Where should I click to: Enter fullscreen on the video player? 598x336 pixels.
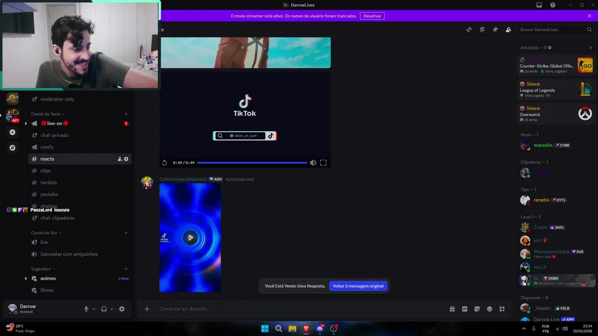click(323, 163)
